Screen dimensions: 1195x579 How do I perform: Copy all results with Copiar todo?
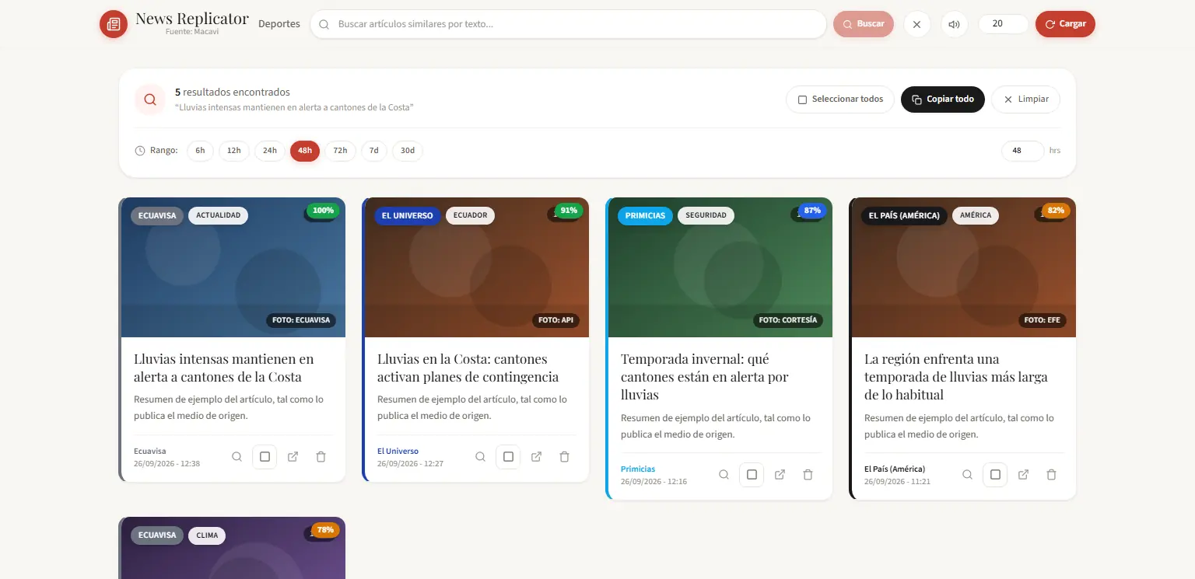(x=943, y=99)
